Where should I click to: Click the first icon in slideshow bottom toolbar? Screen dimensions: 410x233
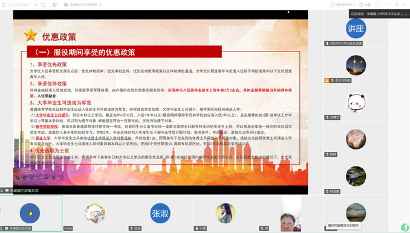[x=18, y=178]
